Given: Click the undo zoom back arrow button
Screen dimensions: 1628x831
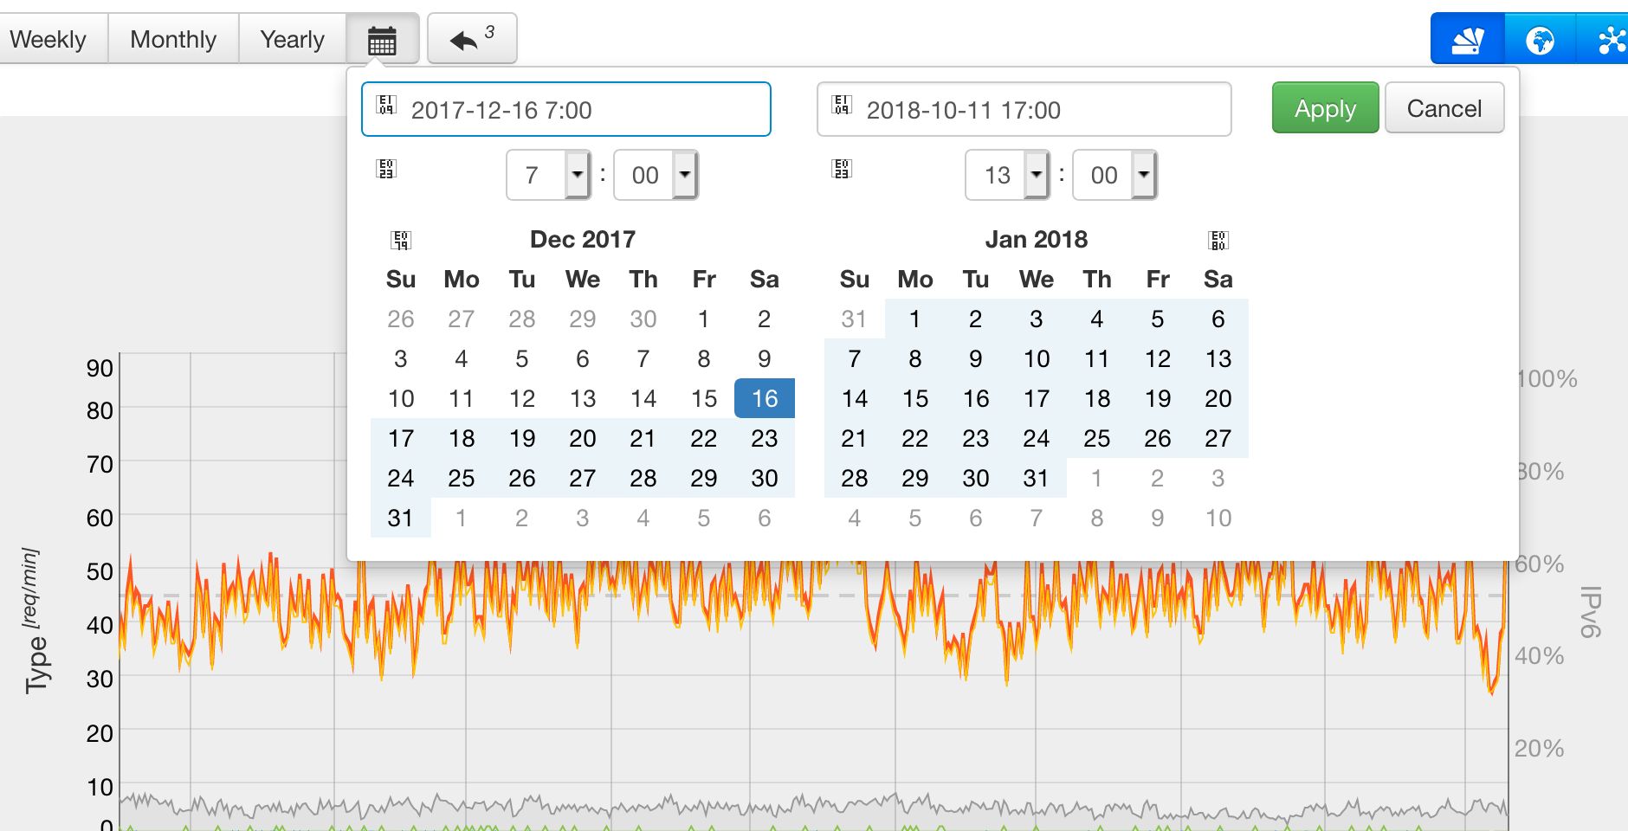Looking at the screenshot, I should point(472,39).
